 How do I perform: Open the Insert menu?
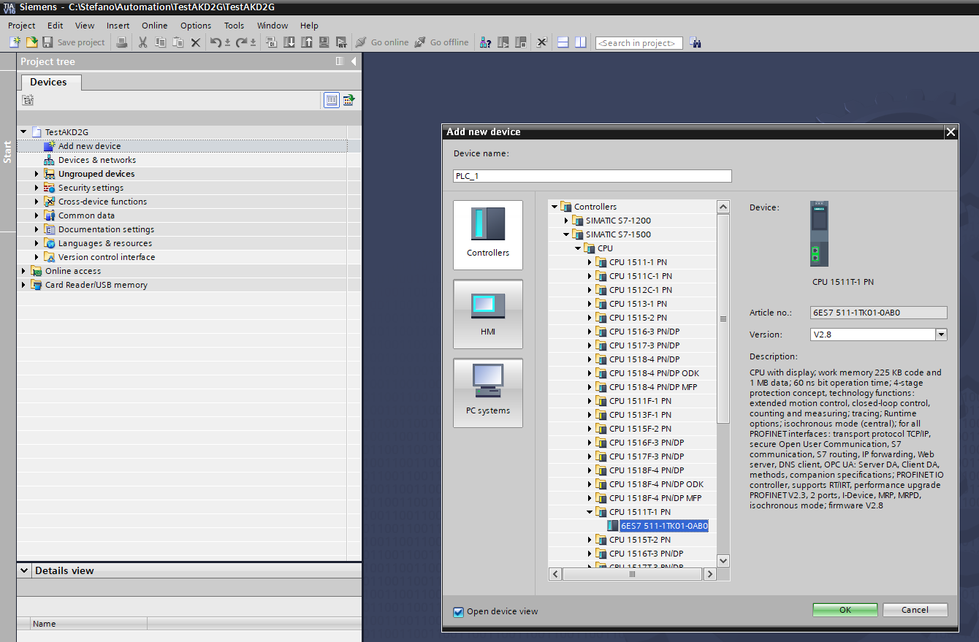[118, 26]
